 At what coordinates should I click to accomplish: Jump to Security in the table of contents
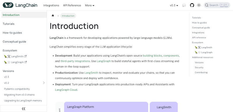(x=199, y=67)
